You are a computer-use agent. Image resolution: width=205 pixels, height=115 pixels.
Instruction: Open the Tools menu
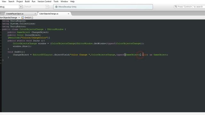[x=56, y=2]
